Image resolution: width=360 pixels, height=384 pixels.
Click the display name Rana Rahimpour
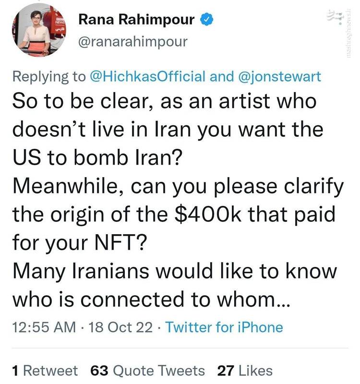coord(136,20)
